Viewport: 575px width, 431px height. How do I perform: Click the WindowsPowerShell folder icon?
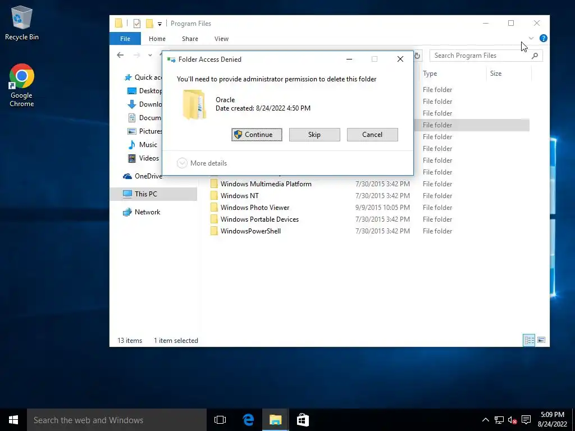pos(214,231)
